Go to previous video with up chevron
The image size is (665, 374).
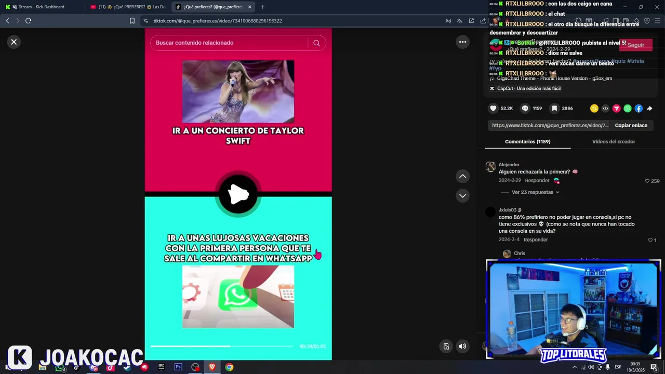pos(462,177)
